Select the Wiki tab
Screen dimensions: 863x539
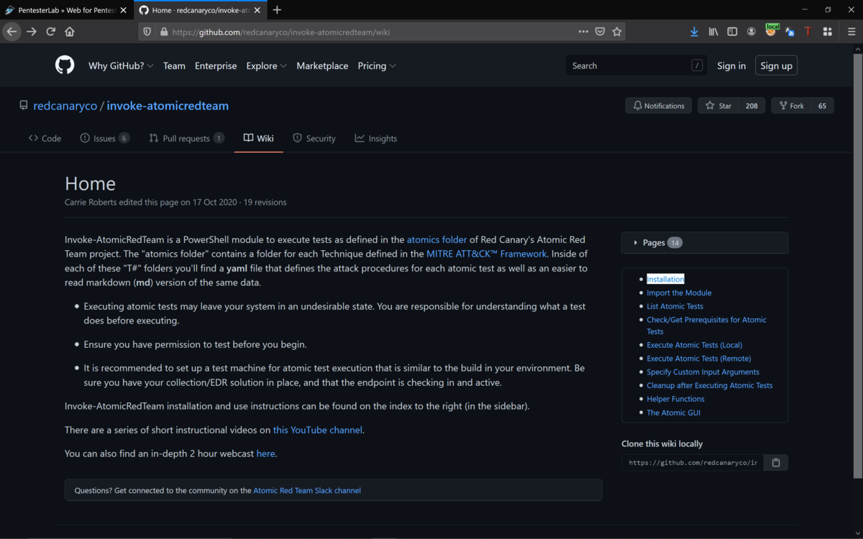259,138
